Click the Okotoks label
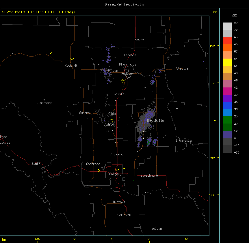Image resolution: width=249 pixels, height=243 pixels. (x=119, y=202)
